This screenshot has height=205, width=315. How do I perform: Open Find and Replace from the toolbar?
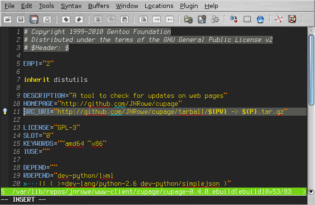point(143,19)
